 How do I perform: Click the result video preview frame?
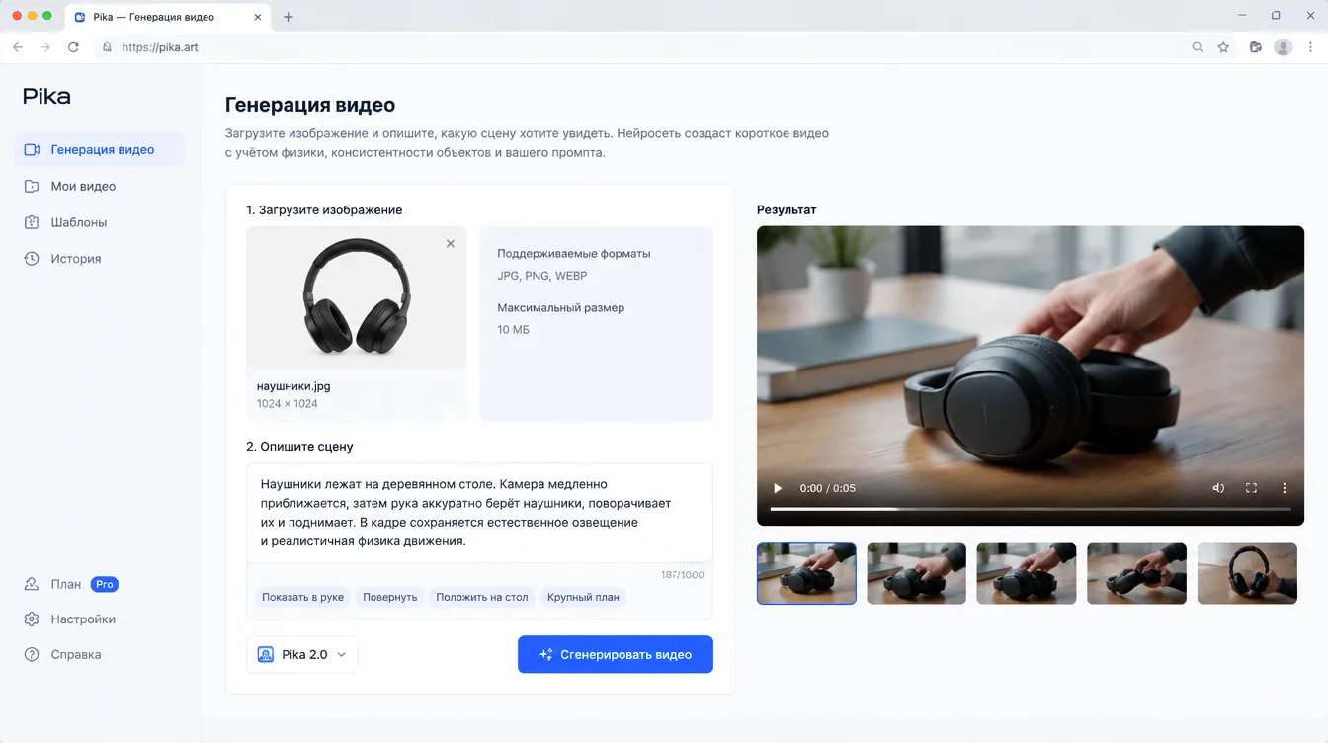(x=1031, y=375)
